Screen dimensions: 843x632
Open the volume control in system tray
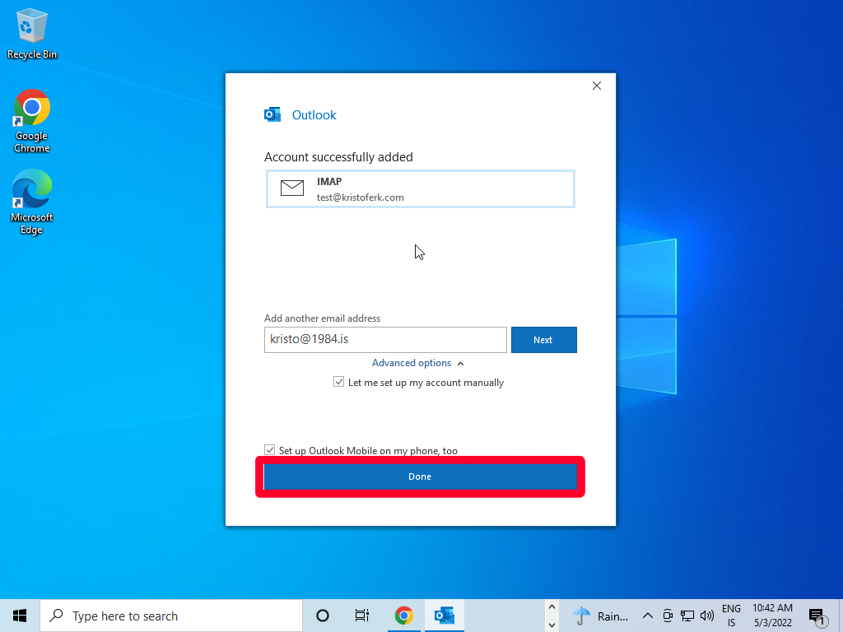(x=706, y=616)
